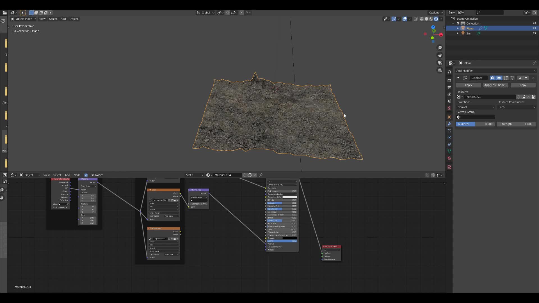Open the World properties tab icon
This screenshot has width=539, height=303.
coord(449,108)
